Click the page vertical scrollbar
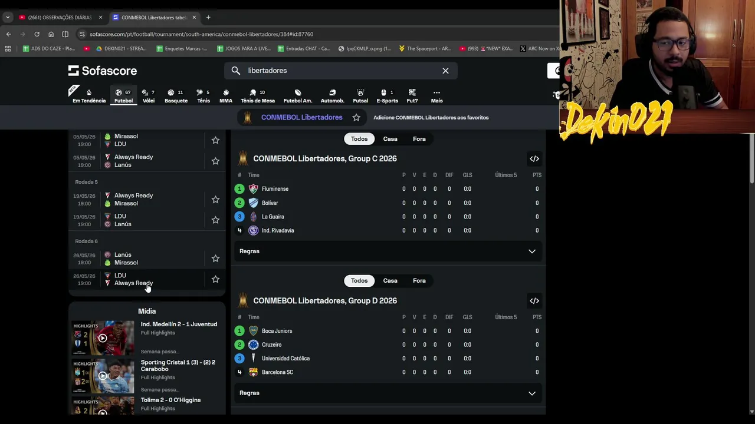755x424 pixels. [x=751, y=159]
